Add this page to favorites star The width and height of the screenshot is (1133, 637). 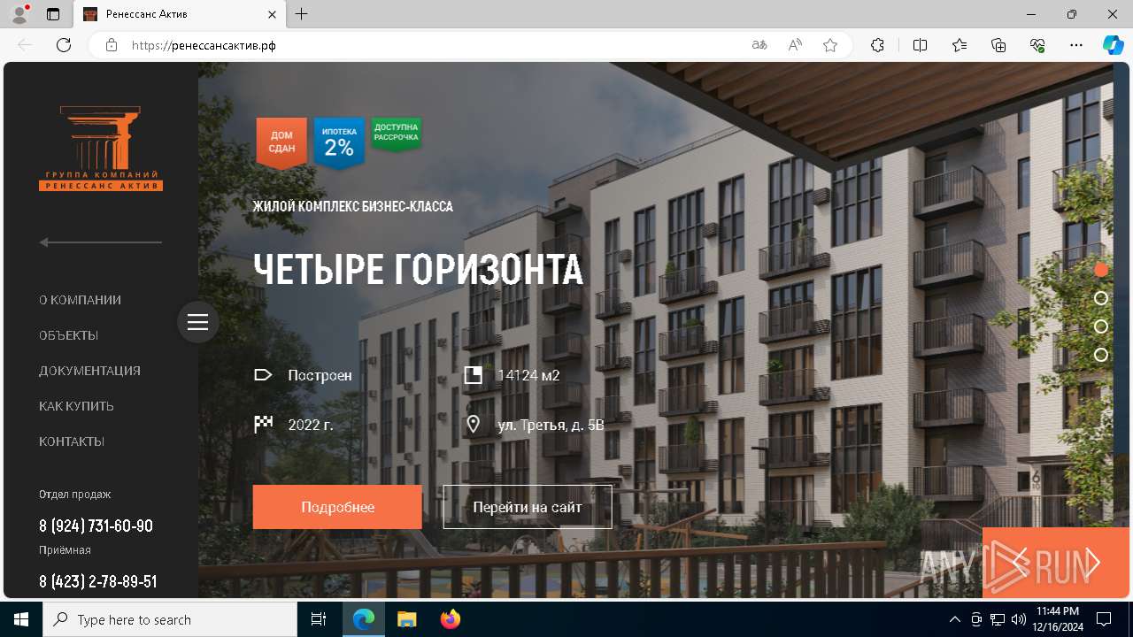(x=830, y=45)
